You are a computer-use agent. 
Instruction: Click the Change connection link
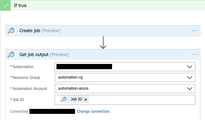coord(94,112)
